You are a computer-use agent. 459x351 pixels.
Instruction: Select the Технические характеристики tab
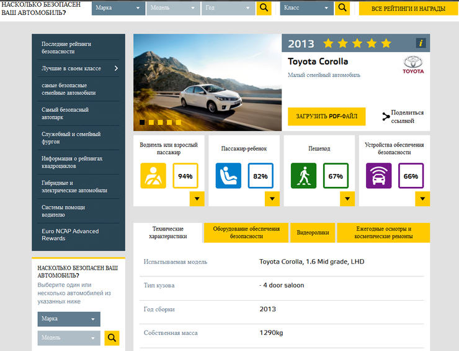[x=167, y=232]
